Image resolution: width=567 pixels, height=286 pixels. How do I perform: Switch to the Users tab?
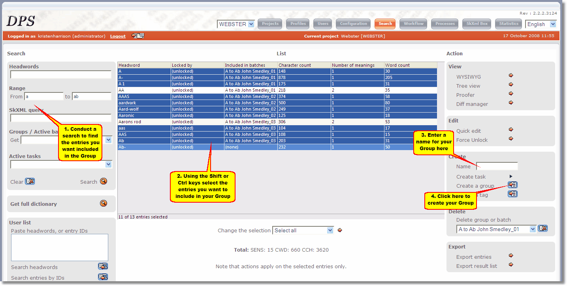[x=323, y=24]
